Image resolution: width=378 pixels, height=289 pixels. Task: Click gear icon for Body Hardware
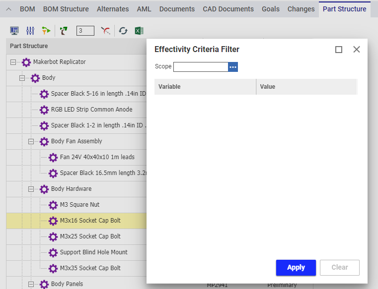pos(44,189)
